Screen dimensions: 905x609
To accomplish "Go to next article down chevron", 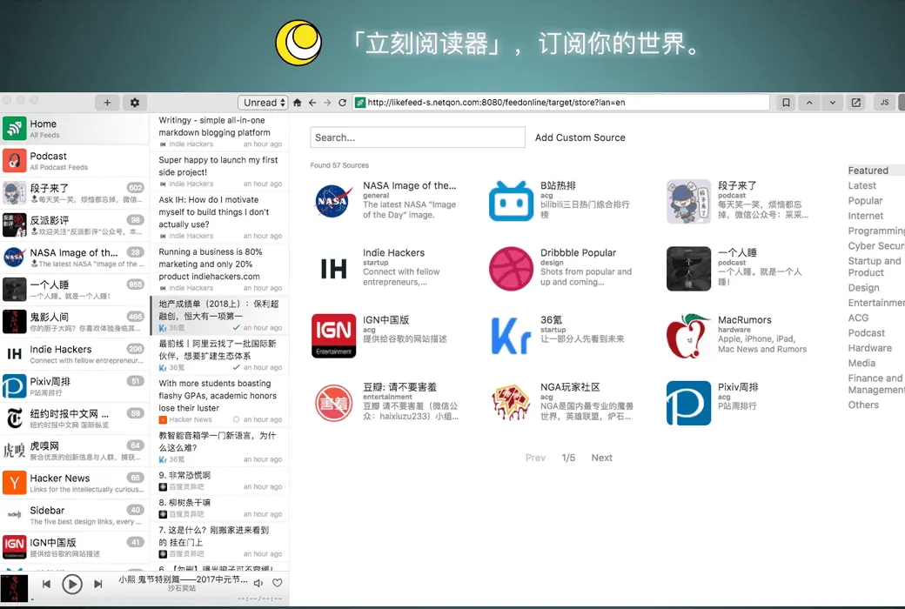I will pos(832,102).
